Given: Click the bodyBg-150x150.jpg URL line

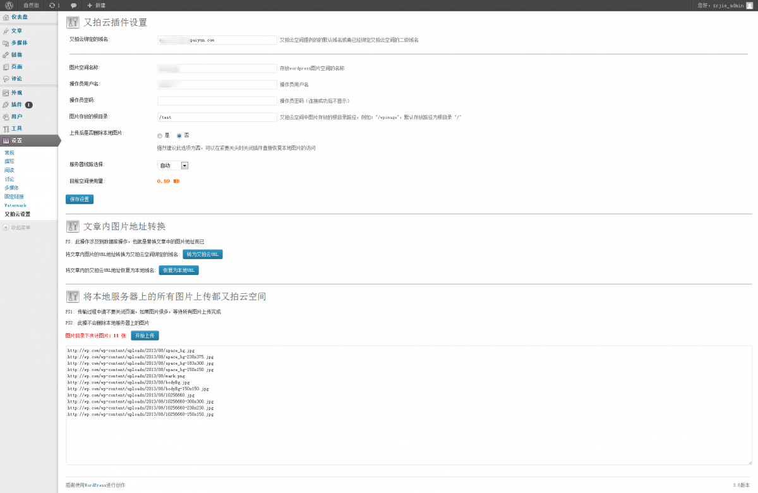Looking at the screenshot, I should (x=138, y=389).
